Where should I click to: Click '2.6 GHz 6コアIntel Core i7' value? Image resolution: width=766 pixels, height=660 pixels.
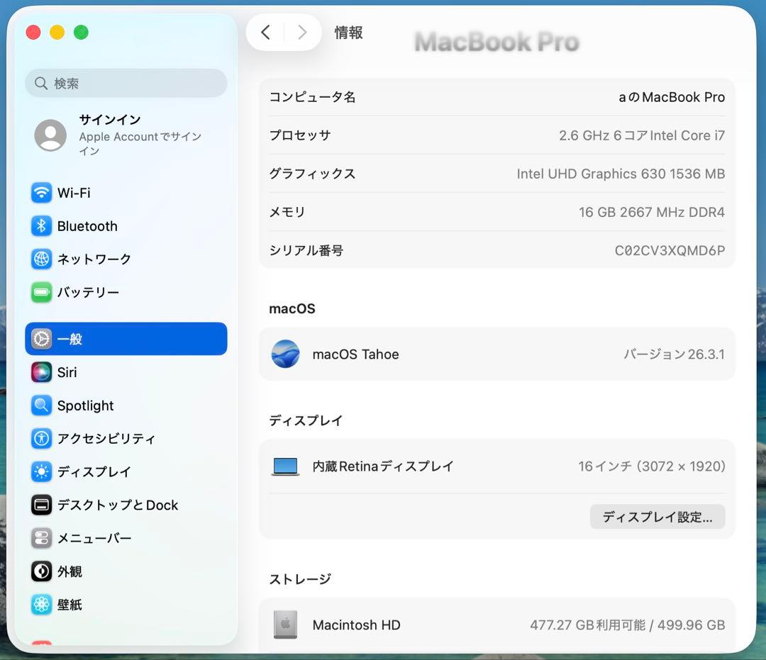[642, 135]
